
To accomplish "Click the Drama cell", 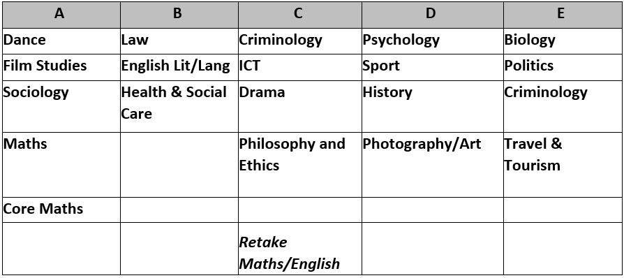I will pyautogui.click(x=300, y=106).
